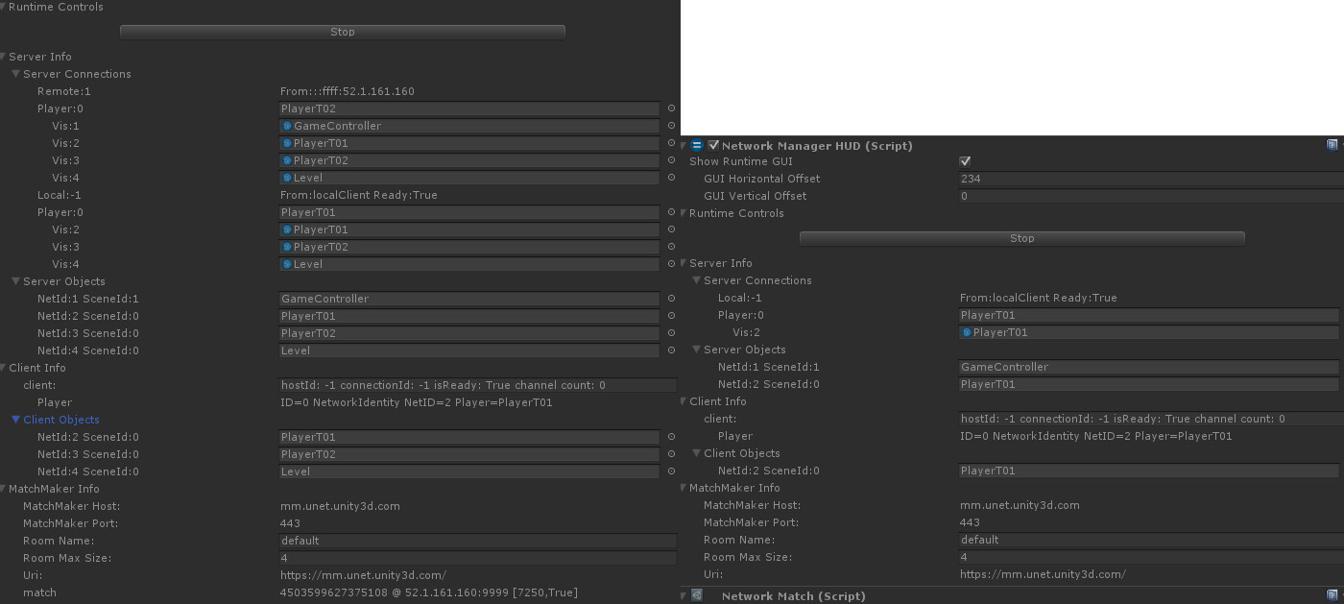This screenshot has height=604, width=1344.
Task: Collapse Server Objects in the left inspector
Action: tap(16, 281)
